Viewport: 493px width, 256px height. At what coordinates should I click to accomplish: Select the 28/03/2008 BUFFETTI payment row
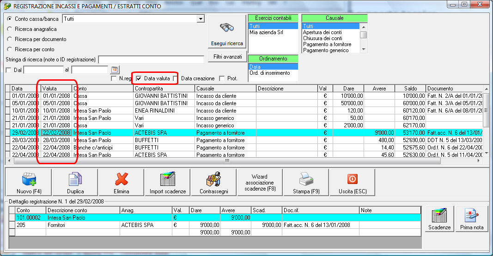[244, 140]
